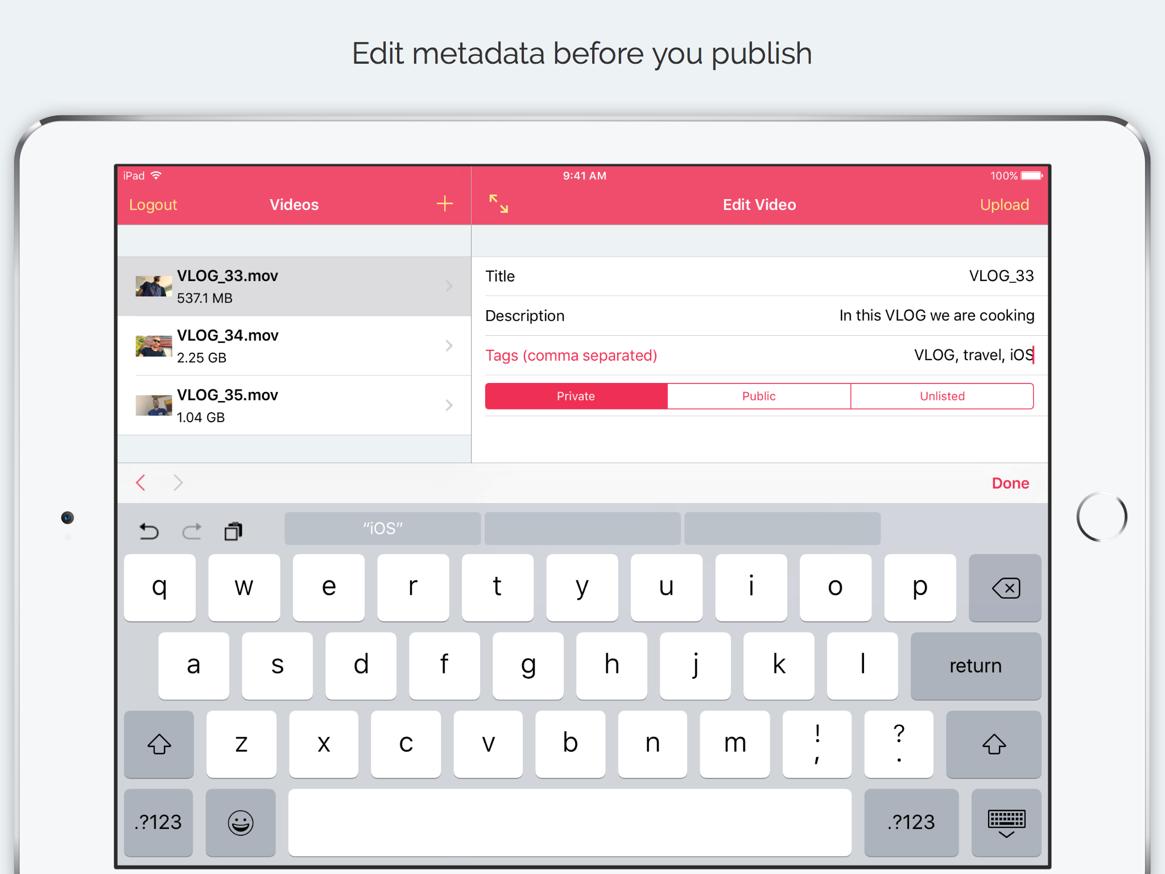1165x874 pixels.
Task: Tap the exclamation comma key
Action: tap(817, 744)
